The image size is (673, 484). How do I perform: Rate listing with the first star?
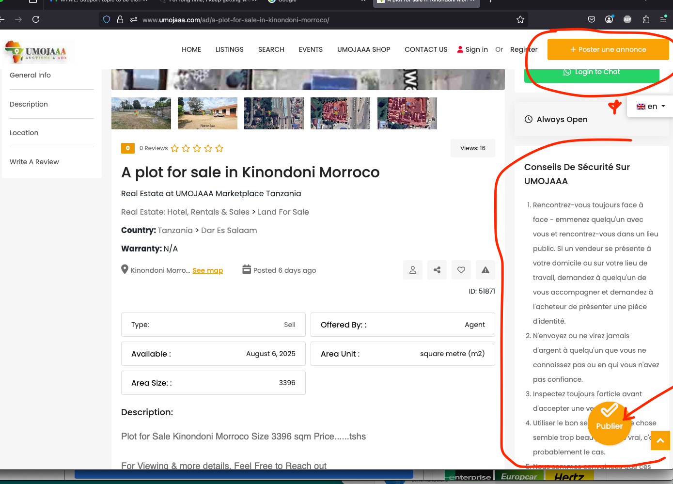175,148
